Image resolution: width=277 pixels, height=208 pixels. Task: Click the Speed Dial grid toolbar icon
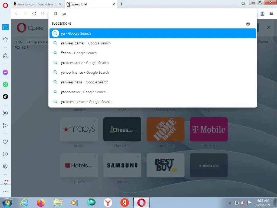(43, 14)
